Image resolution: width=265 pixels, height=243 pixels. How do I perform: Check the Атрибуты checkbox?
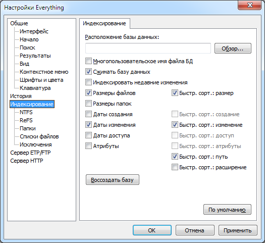point(88,146)
